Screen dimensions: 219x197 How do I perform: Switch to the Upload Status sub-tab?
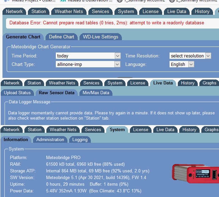[17, 93]
